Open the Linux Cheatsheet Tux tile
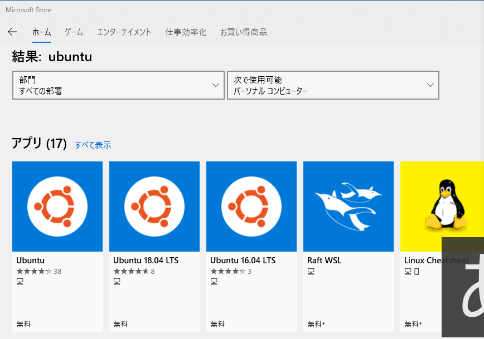This screenshot has width=484, height=339. coord(442,207)
